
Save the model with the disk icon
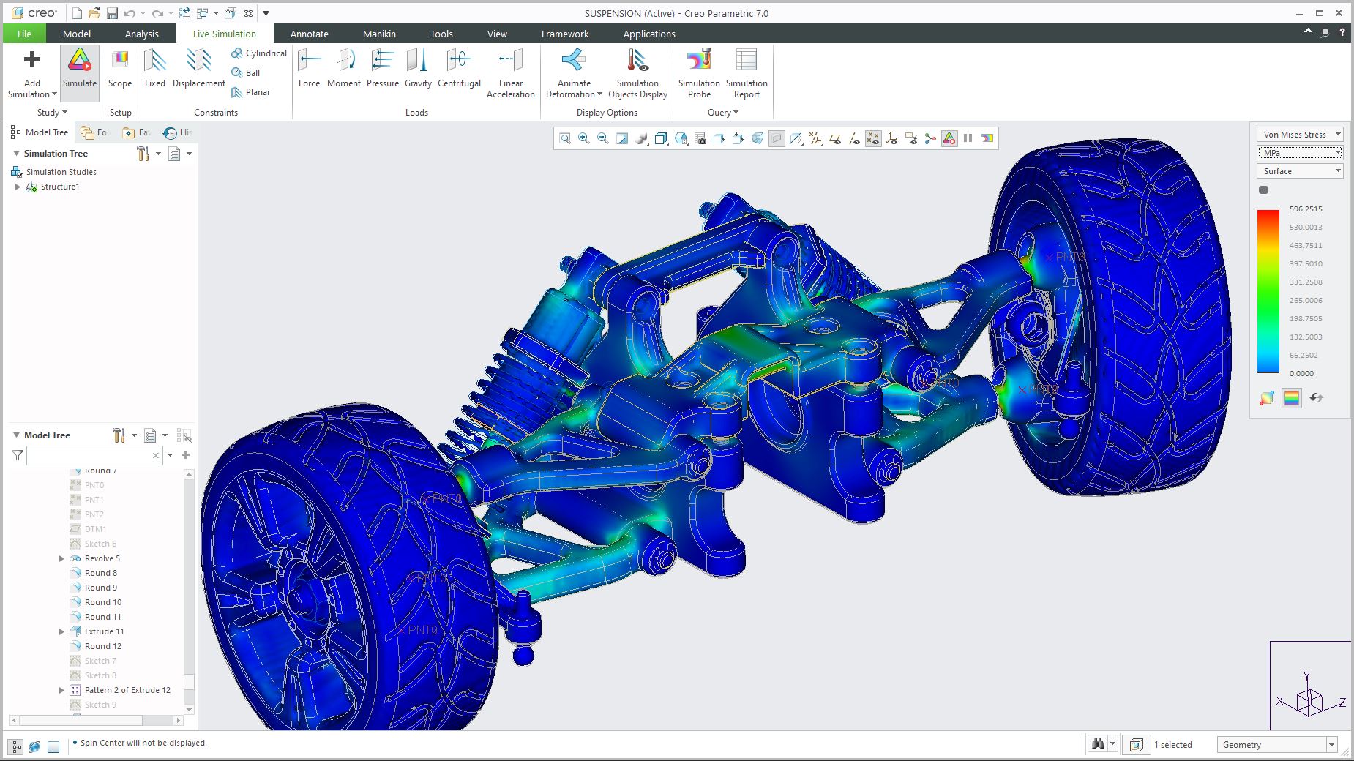112,13
